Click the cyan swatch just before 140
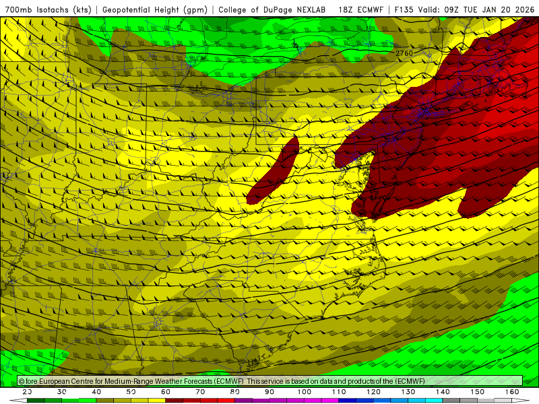Image resolution: width=539 pixels, height=404 pixels. click(434, 401)
